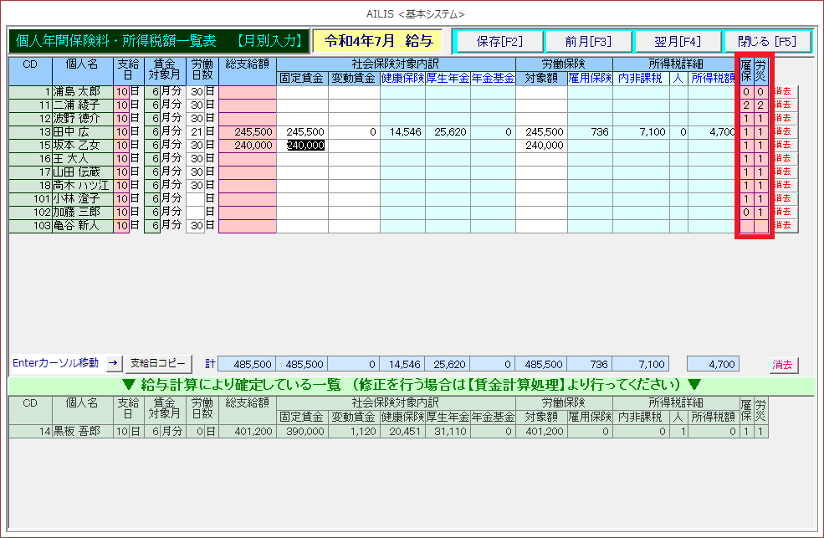Click the highlighted 固定賃金 cell showing 240,000
The width and height of the screenshot is (824, 538).
302,146
